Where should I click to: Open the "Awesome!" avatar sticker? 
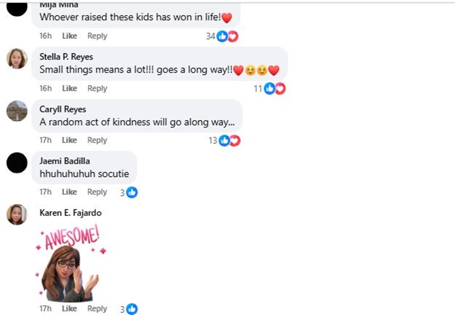[x=70, y=264]
